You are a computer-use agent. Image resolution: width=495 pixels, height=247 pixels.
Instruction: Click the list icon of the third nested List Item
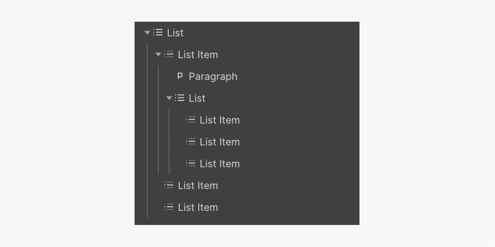click(191, 163)
